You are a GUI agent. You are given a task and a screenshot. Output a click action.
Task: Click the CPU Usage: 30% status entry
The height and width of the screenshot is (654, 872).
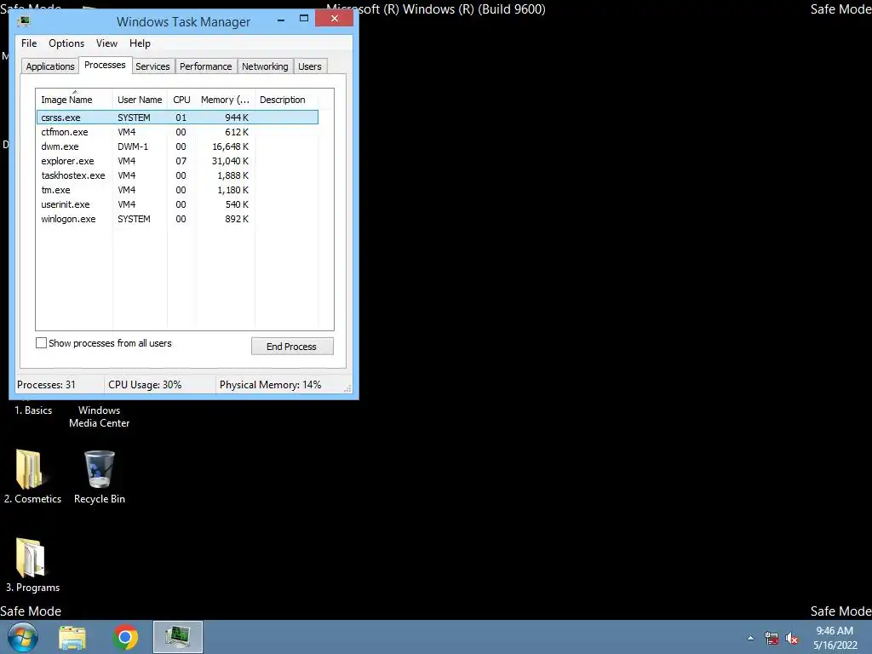point(145,385)
